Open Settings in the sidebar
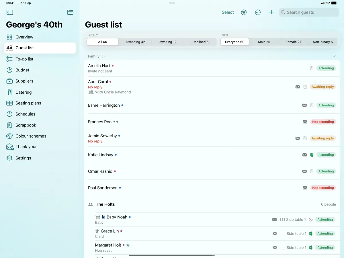Image resolution: width=344 pixels, height=258 pixels. 40,158
